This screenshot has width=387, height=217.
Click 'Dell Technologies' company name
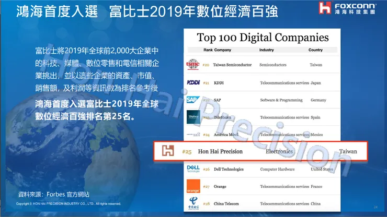[x=229, y=169]
